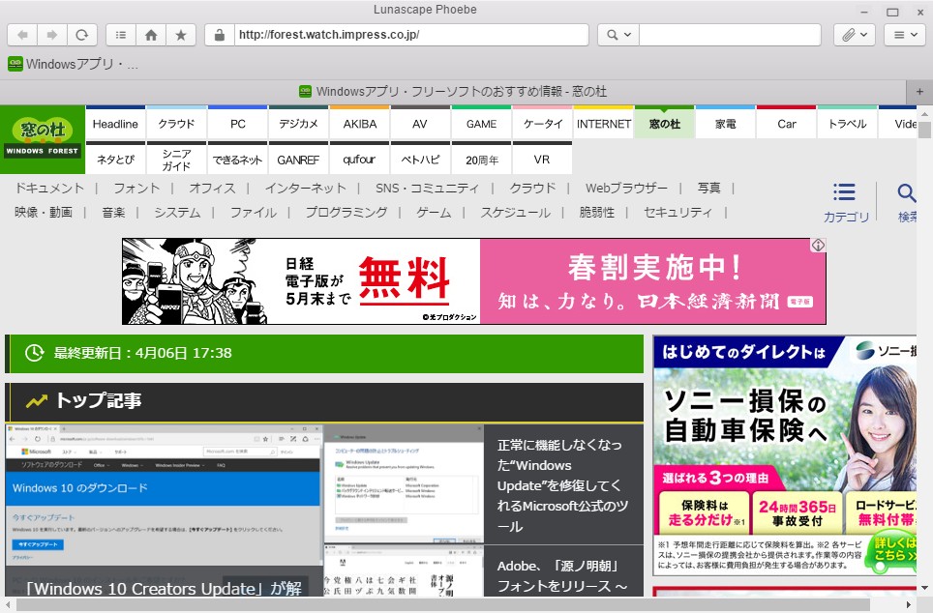This screenshot has height=613, width=933.
Task: Open the VR navigation tab
Action: 543,159
